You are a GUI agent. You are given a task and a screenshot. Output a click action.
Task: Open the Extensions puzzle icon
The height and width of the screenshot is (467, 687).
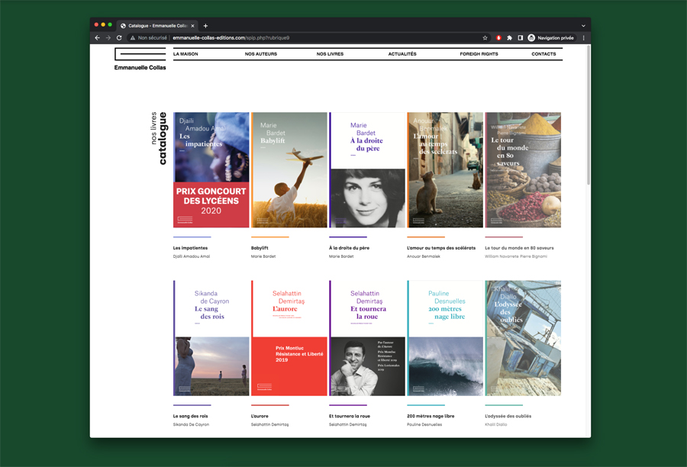[x=509, y=37]
